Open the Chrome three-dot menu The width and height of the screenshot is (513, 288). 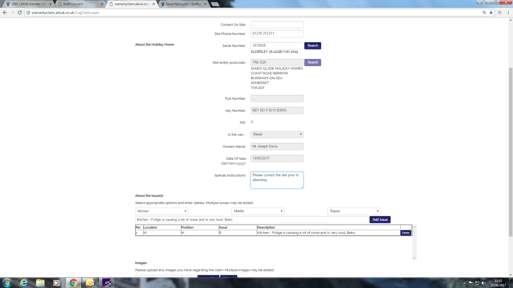tap(508, 13)
